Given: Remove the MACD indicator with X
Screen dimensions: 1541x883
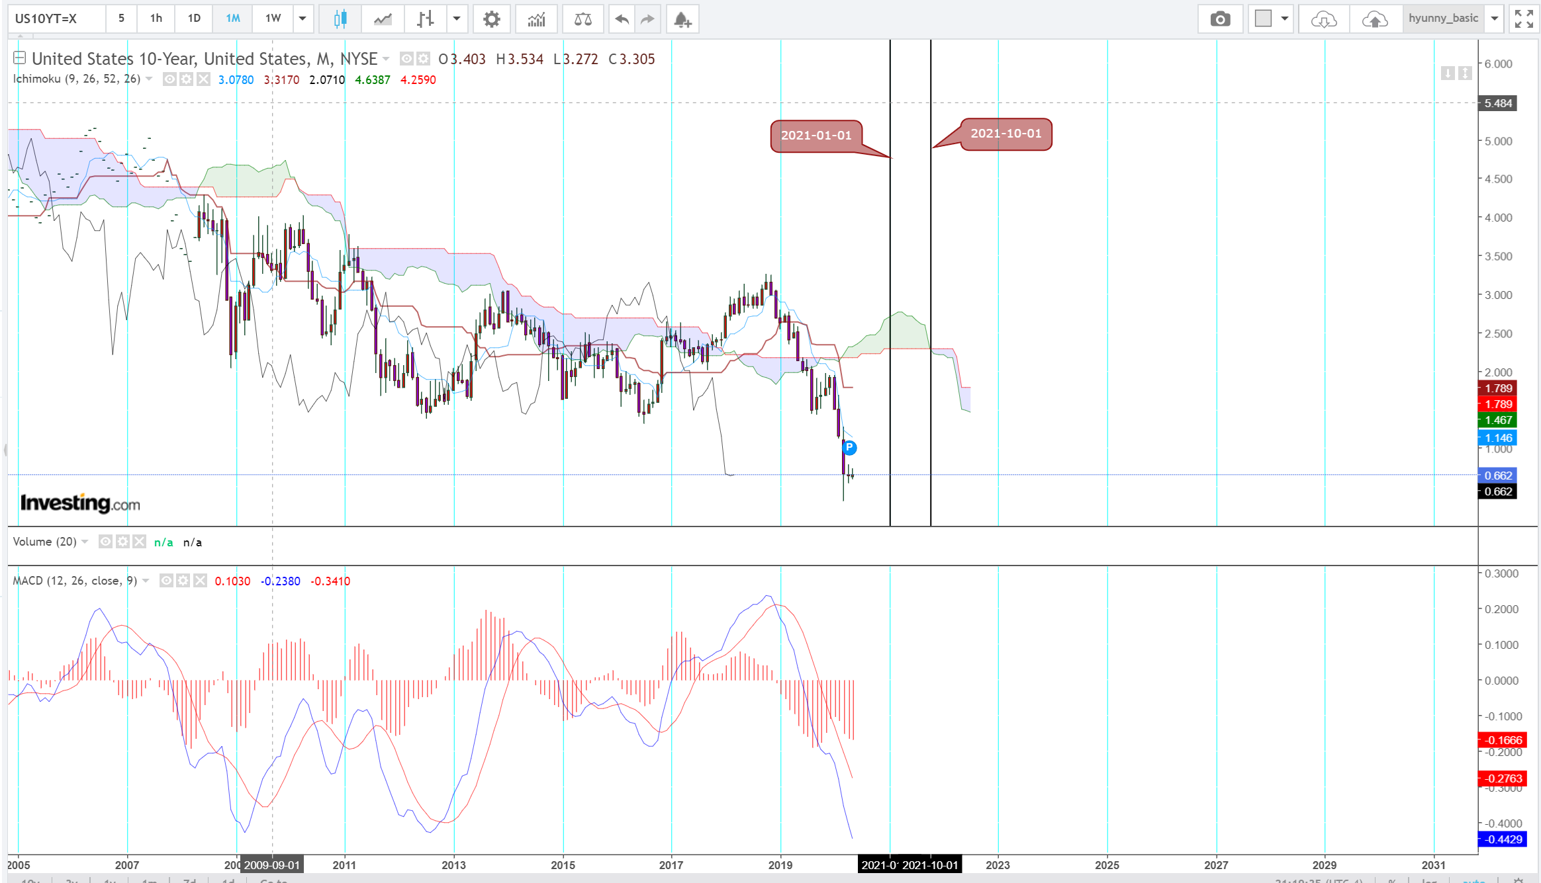Looking at the screenshot, I should (x=200, y=581).
